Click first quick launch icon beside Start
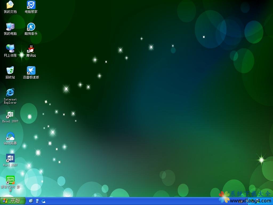The image size is (273, 205). coord(31,201)
